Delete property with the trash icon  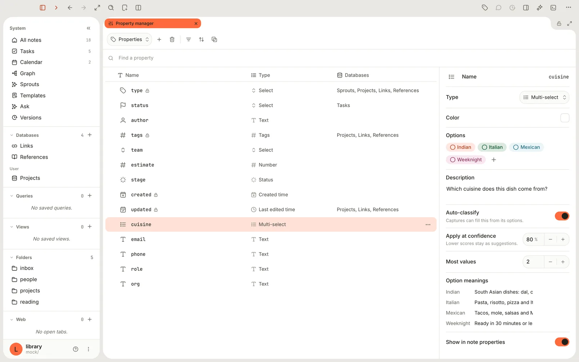[172, 39]
